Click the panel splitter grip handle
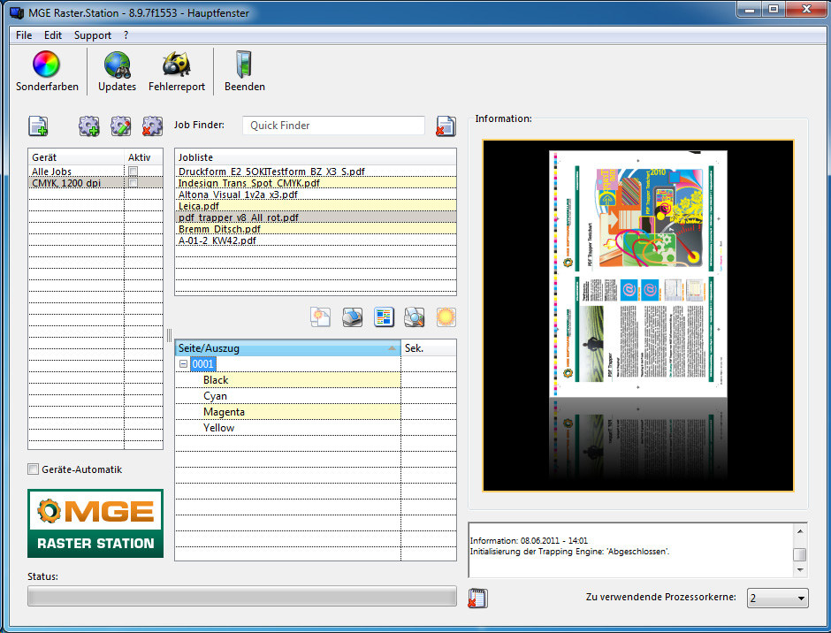This screenshot has width=831, height=633. coord(169,335)
